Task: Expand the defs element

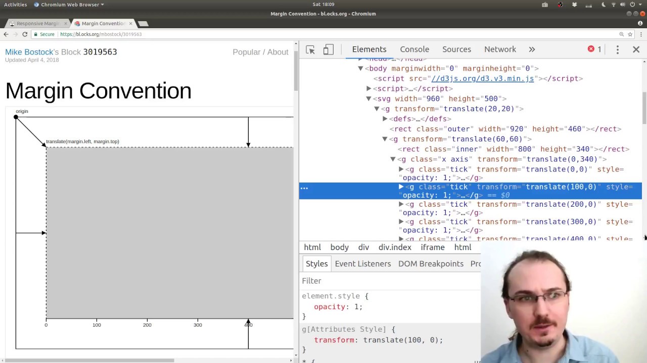Action: pyautogui.click(x=385, y=119)
